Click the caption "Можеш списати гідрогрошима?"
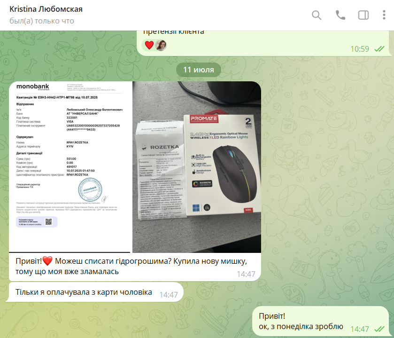Image resolution: width=394 pixels, height=338 pixels. [x=113, y=261]
